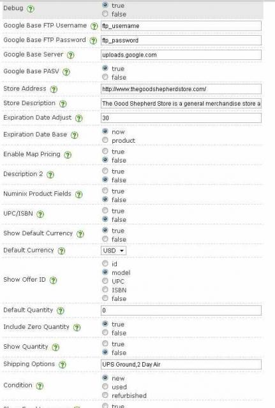Click the Shipping Options text field

(x=181, y=364)
